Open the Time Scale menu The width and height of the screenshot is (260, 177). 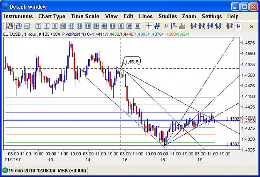tap(85, 16)
